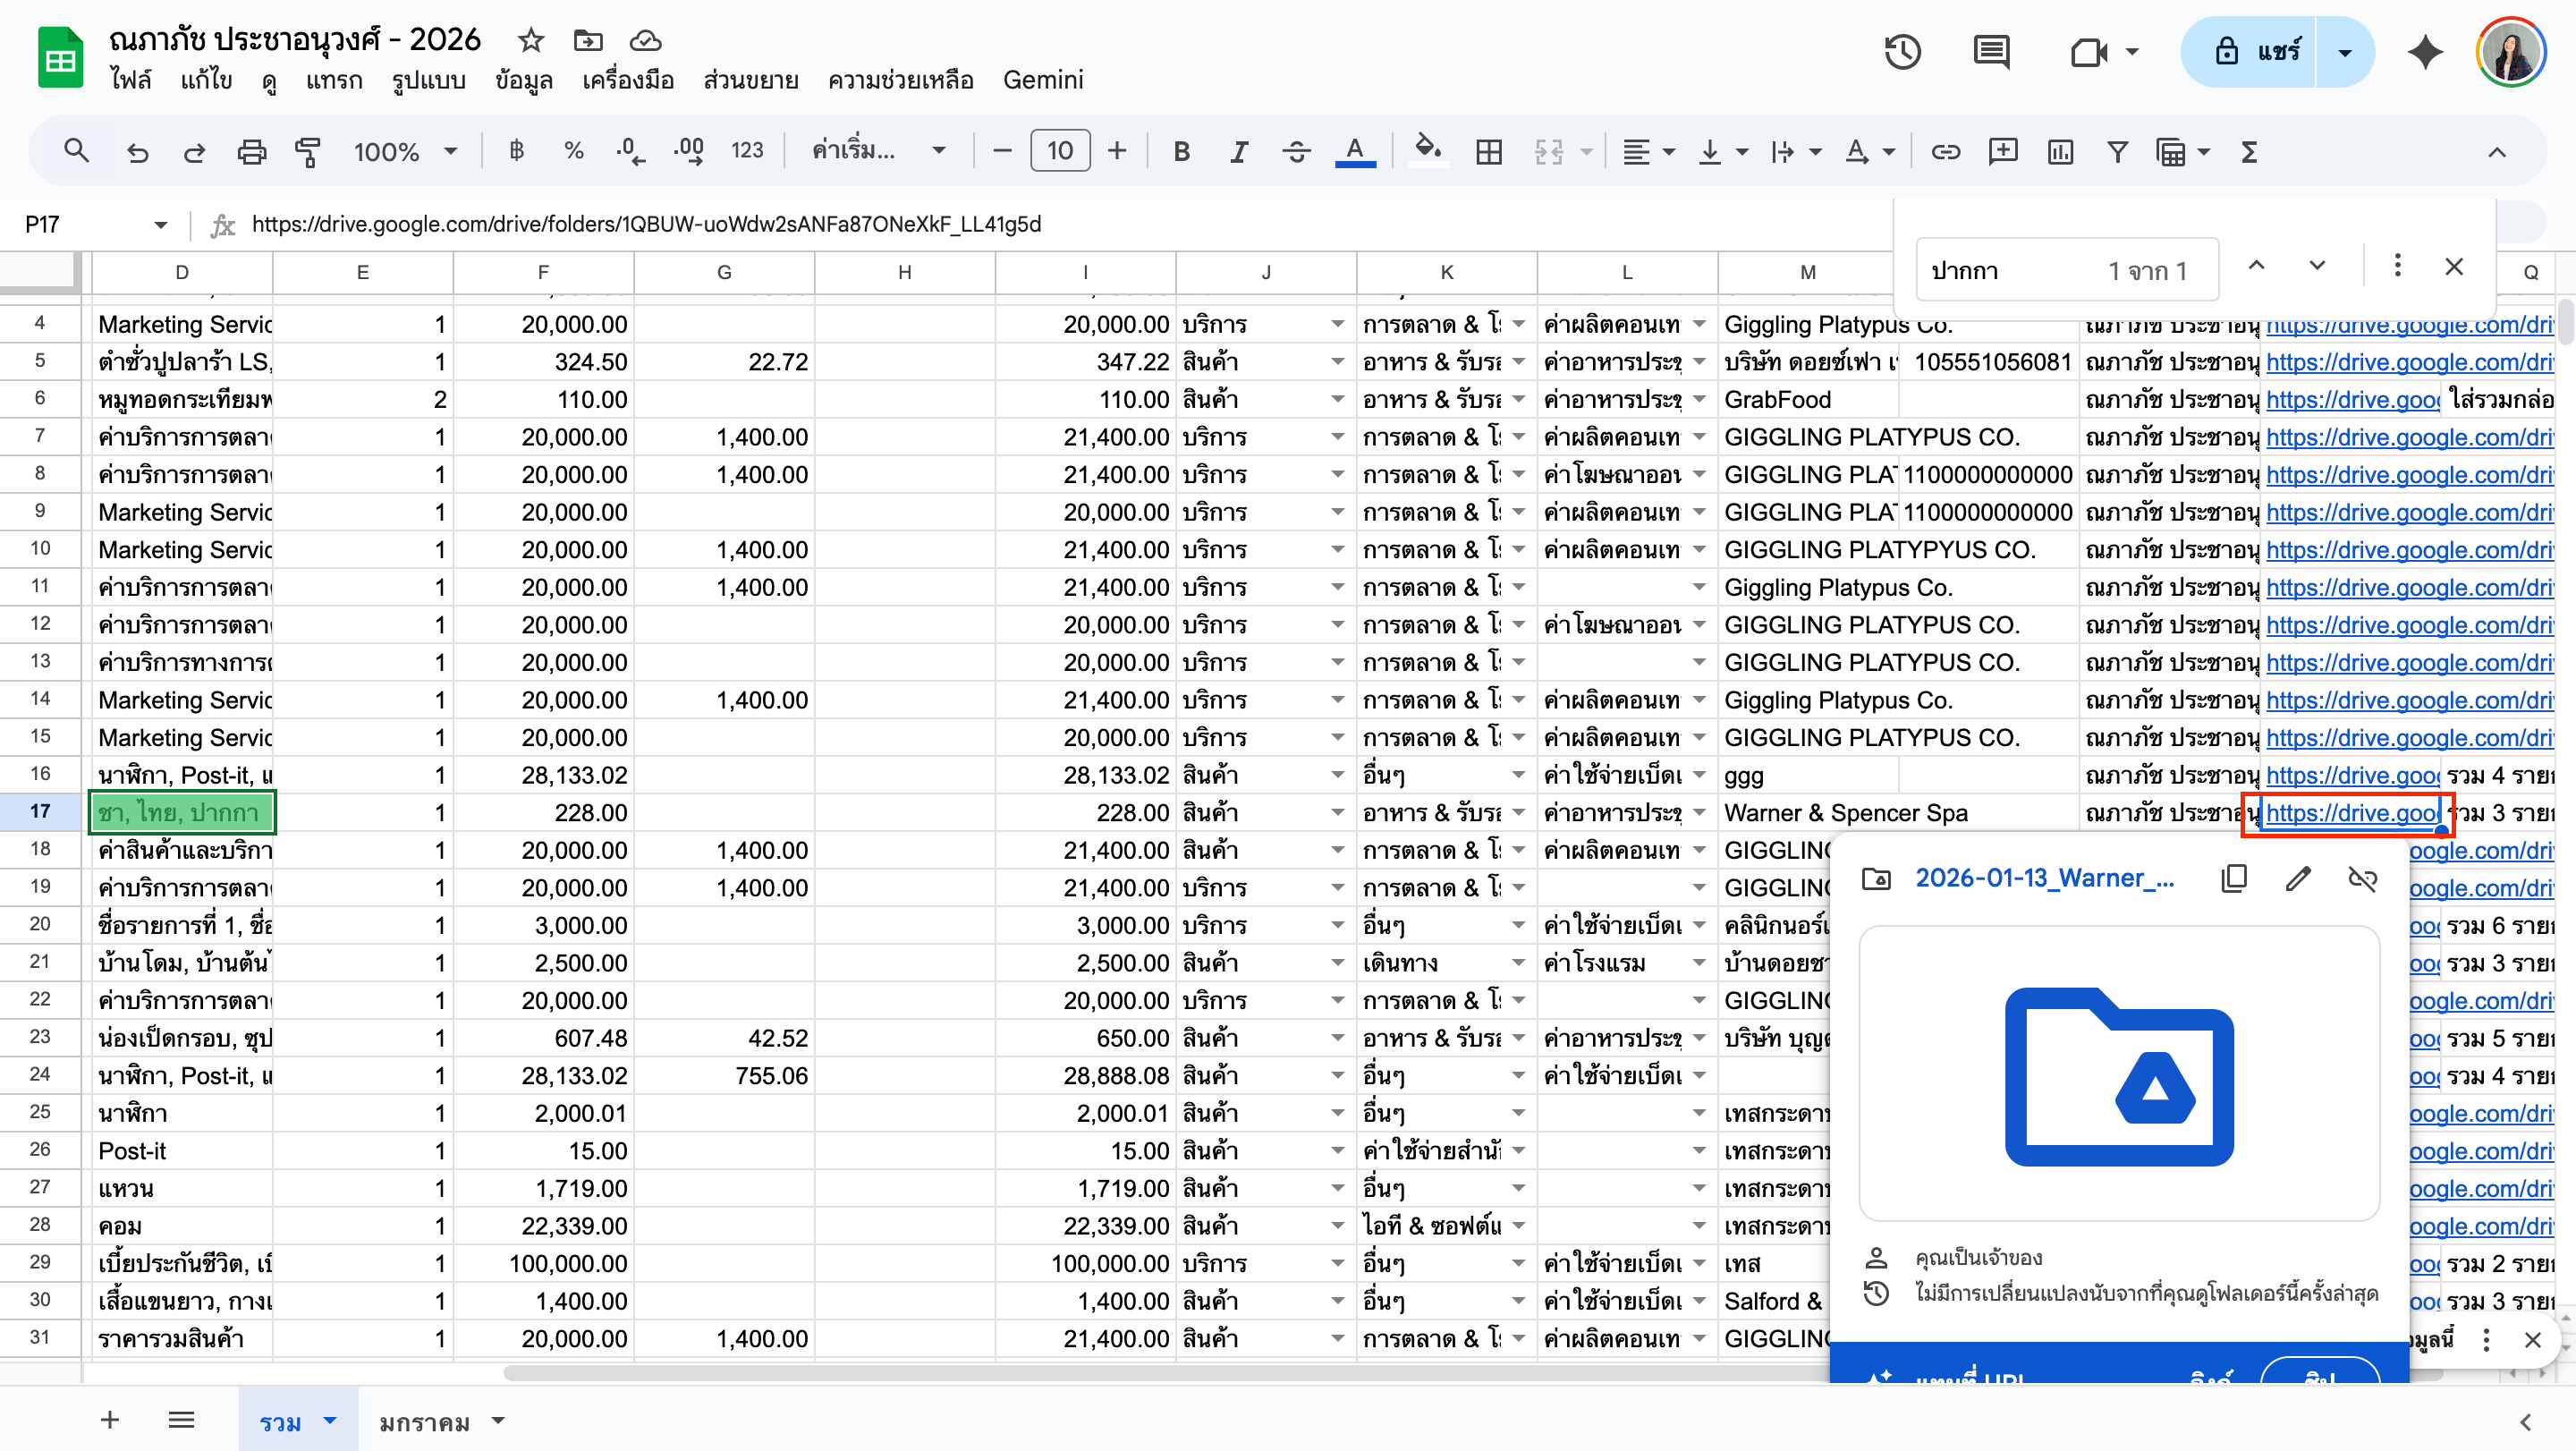The height and width of the screenshot is (1451, 2576).
Task: Toggle strikethrough formatting
Action: [1296, 152]
